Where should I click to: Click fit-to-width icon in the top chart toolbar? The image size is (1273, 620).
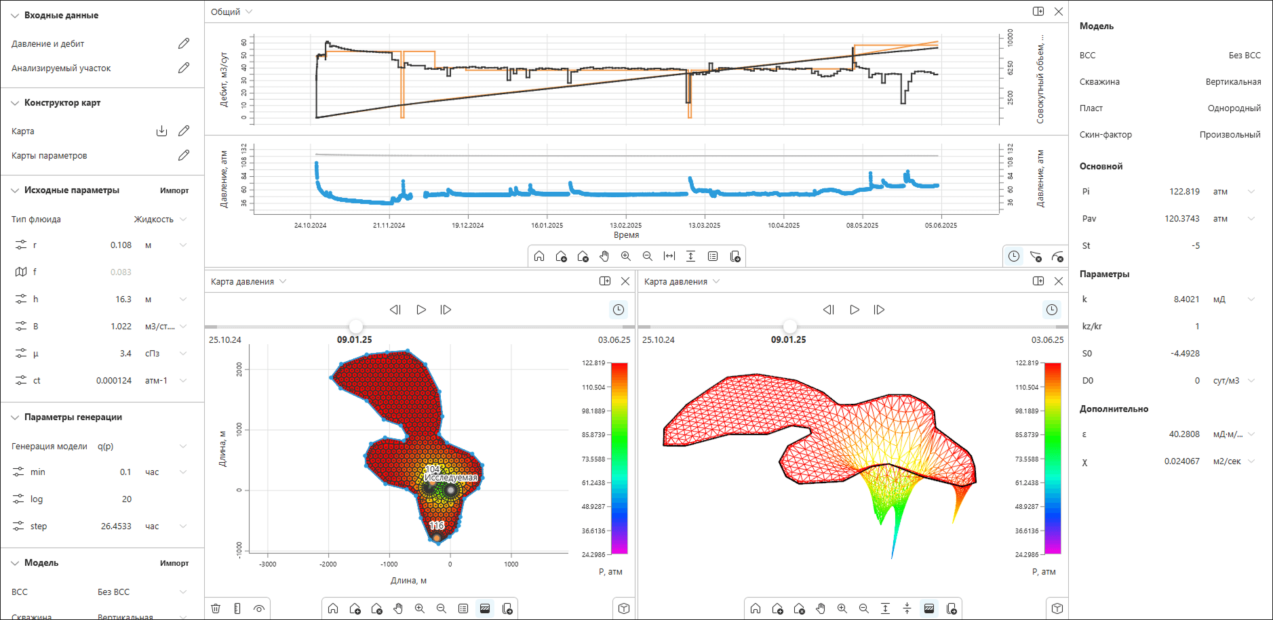(669, 256)
